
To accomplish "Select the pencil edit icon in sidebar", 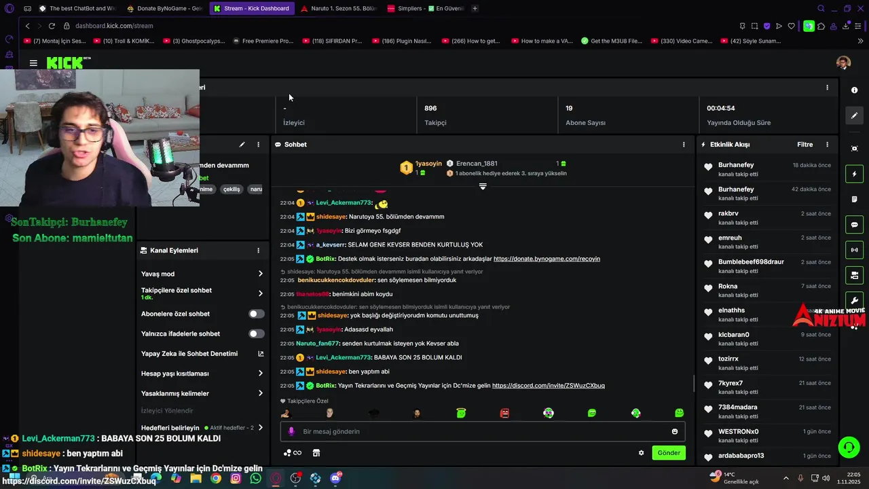I will click(854, 115).
